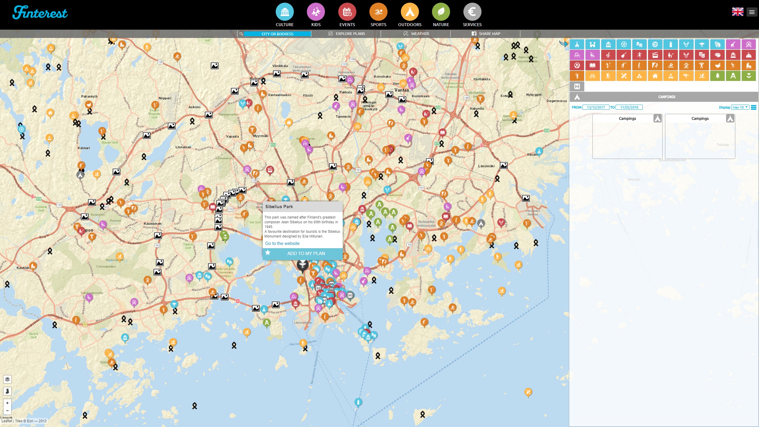Open the EVENTS category
Screen dimensions: 759x427
[x=347, y=15]
